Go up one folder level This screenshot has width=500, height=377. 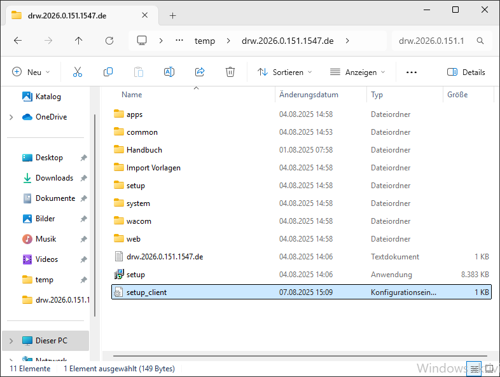click(79, 41)
